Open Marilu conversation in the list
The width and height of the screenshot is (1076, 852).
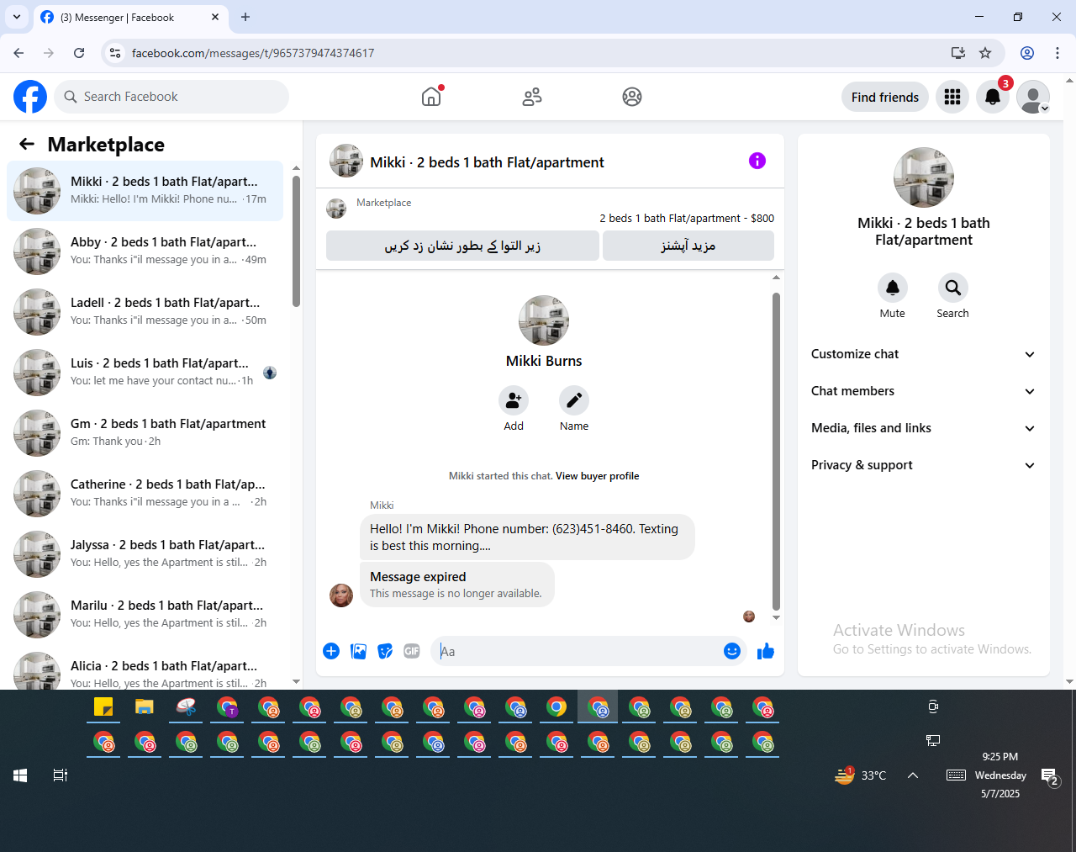pyautogui.click(x=145, y=615)
